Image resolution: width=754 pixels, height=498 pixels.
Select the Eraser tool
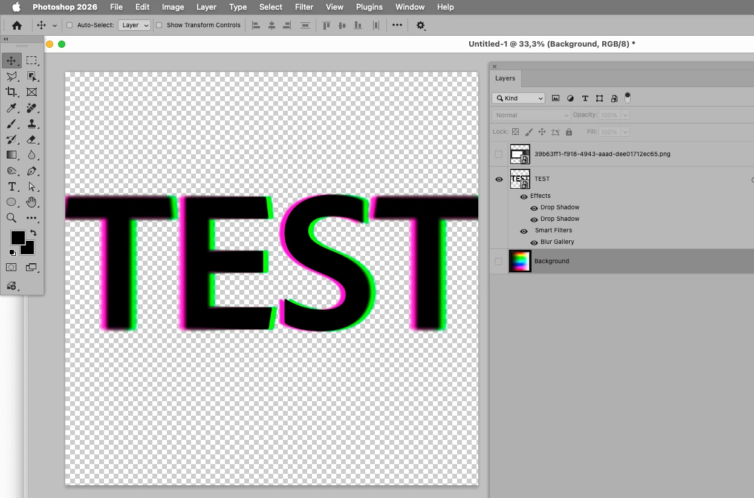pos(31,139)
